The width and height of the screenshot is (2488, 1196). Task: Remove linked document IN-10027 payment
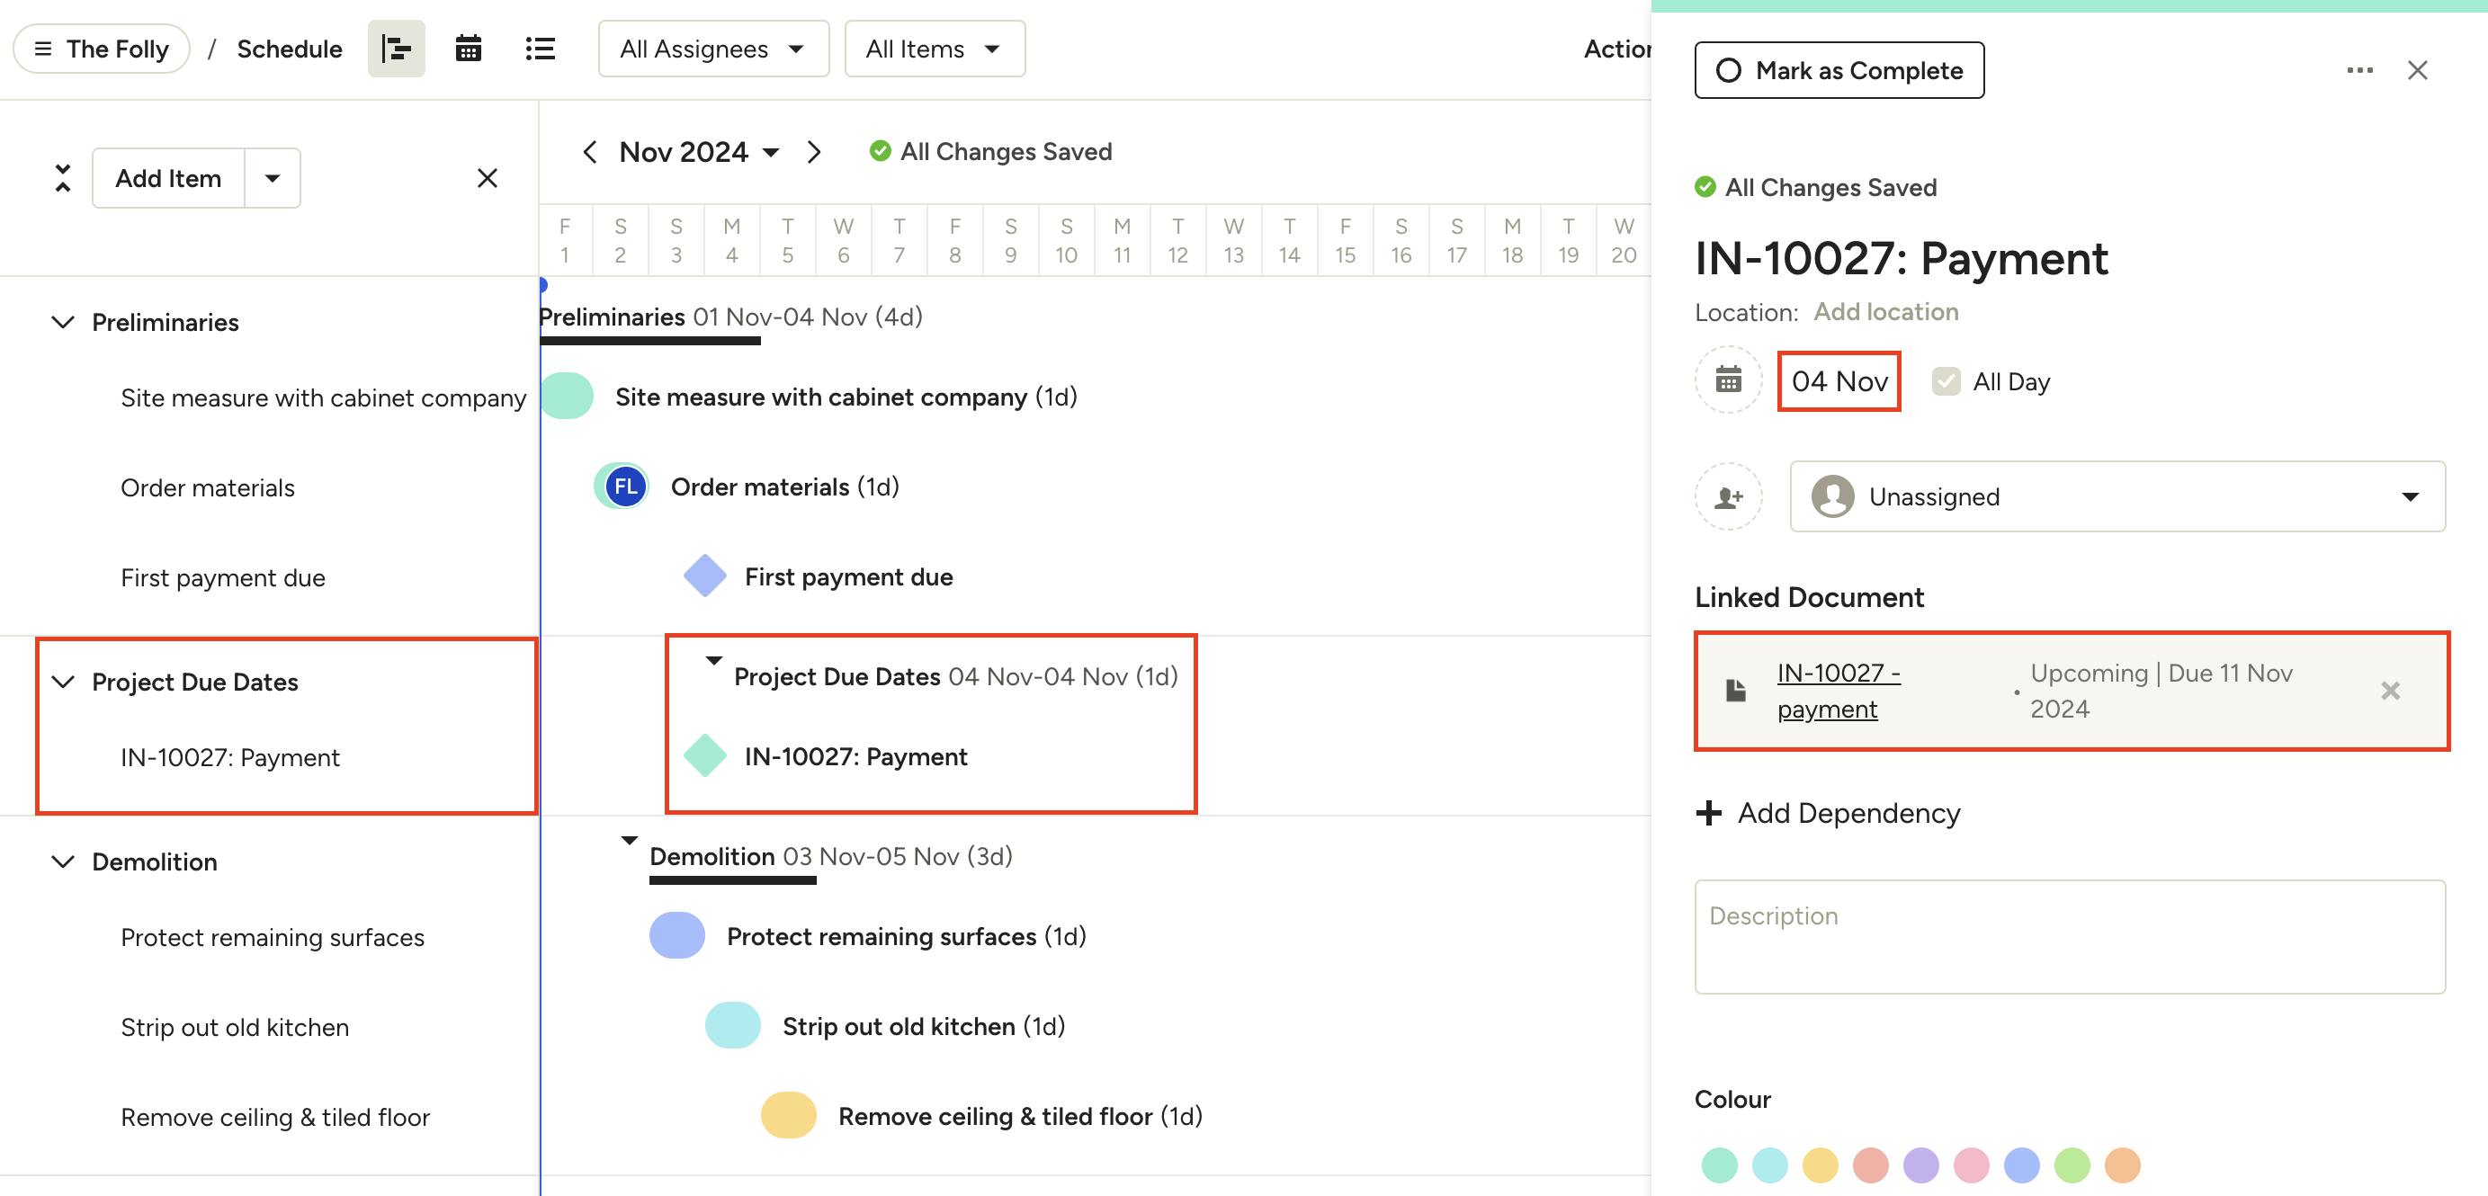point(2389,692)
